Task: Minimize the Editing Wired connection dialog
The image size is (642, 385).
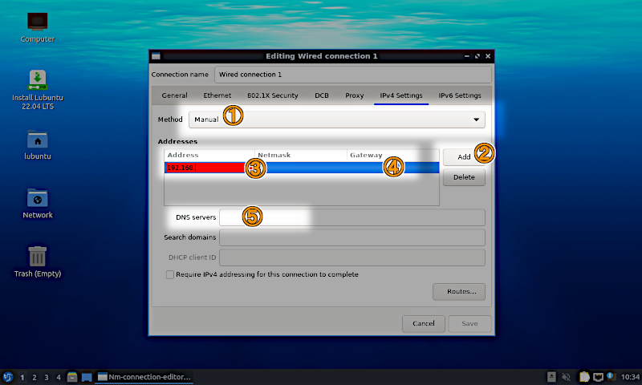Action: (467, 56)
